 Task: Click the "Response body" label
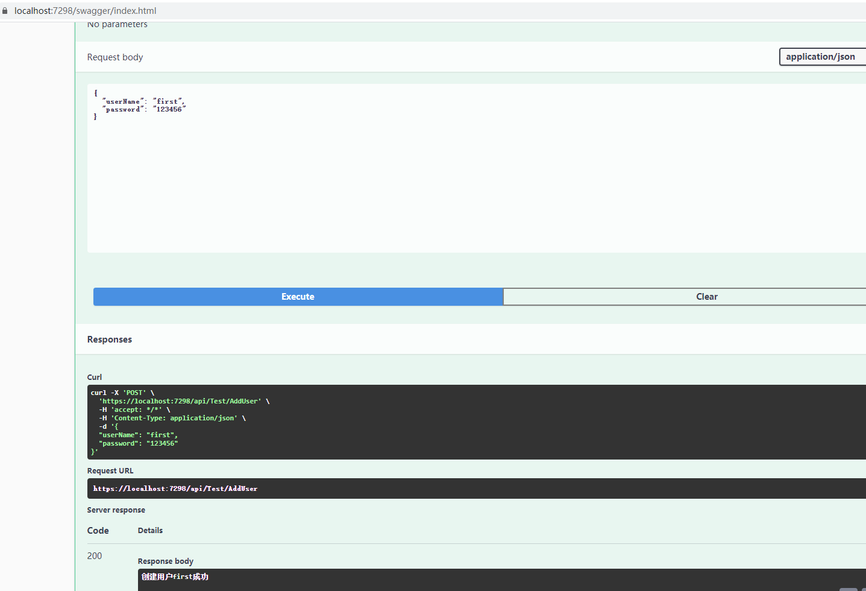click(166, 561)
